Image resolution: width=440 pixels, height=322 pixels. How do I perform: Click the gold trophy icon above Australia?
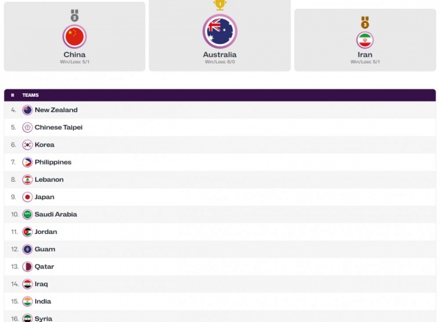click(219, 5)
